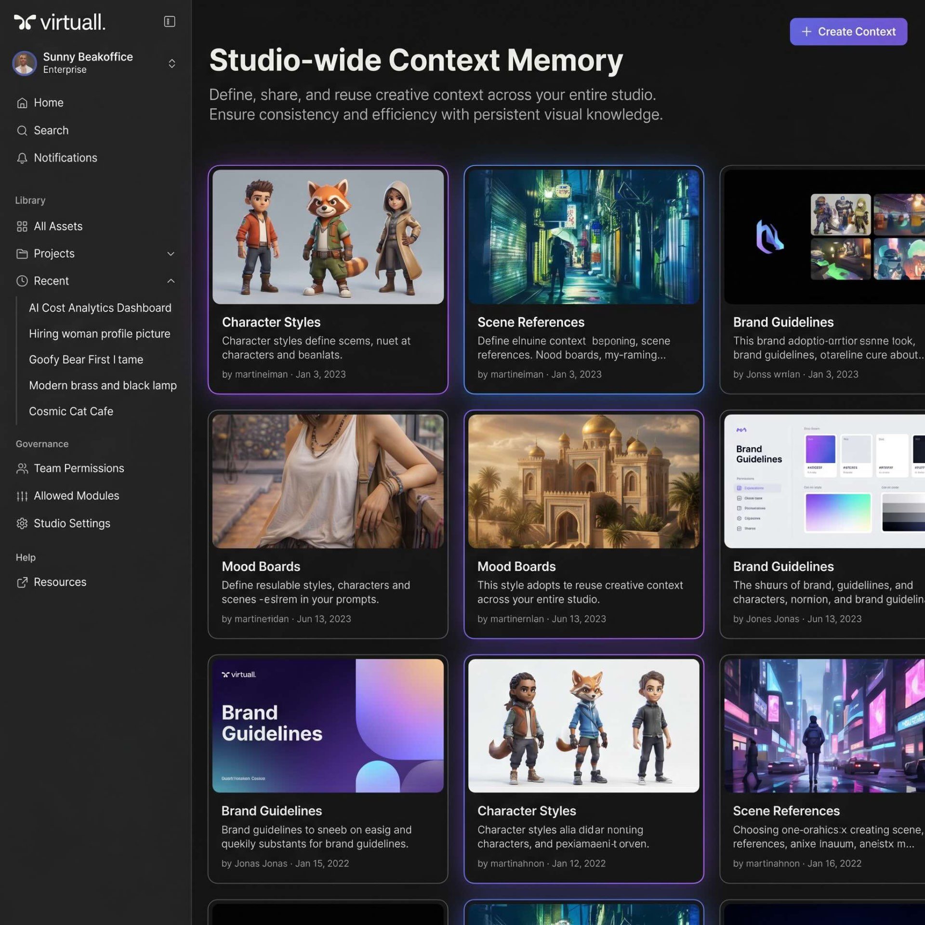Click the Allowed Modules sliders icon

pyautogui.click(x=22, y=496)
